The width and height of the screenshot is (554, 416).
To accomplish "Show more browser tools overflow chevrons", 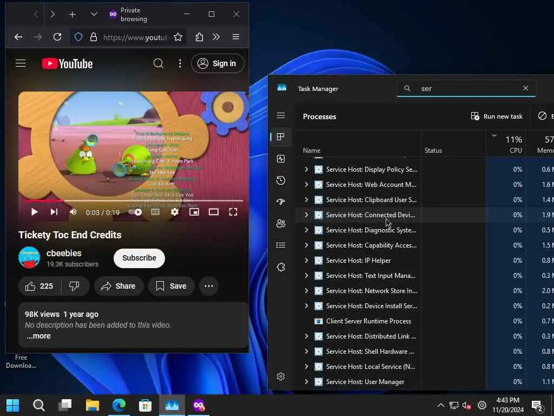I will (x=216, y=37).
